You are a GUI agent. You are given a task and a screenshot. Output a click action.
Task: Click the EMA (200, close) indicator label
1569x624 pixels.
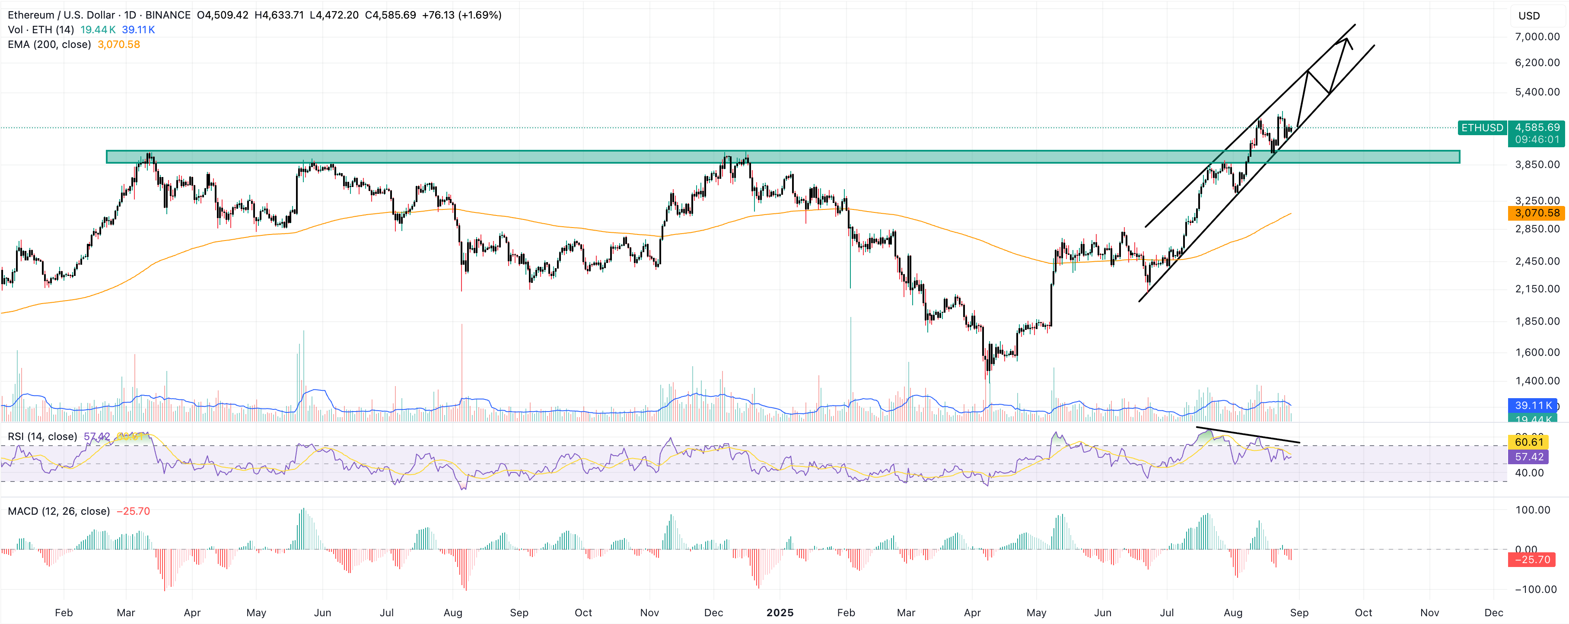click(x=49, y=44)
